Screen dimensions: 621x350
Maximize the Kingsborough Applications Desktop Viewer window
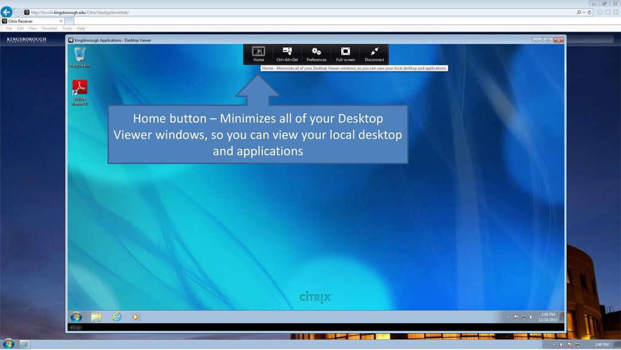pos(548,40)
